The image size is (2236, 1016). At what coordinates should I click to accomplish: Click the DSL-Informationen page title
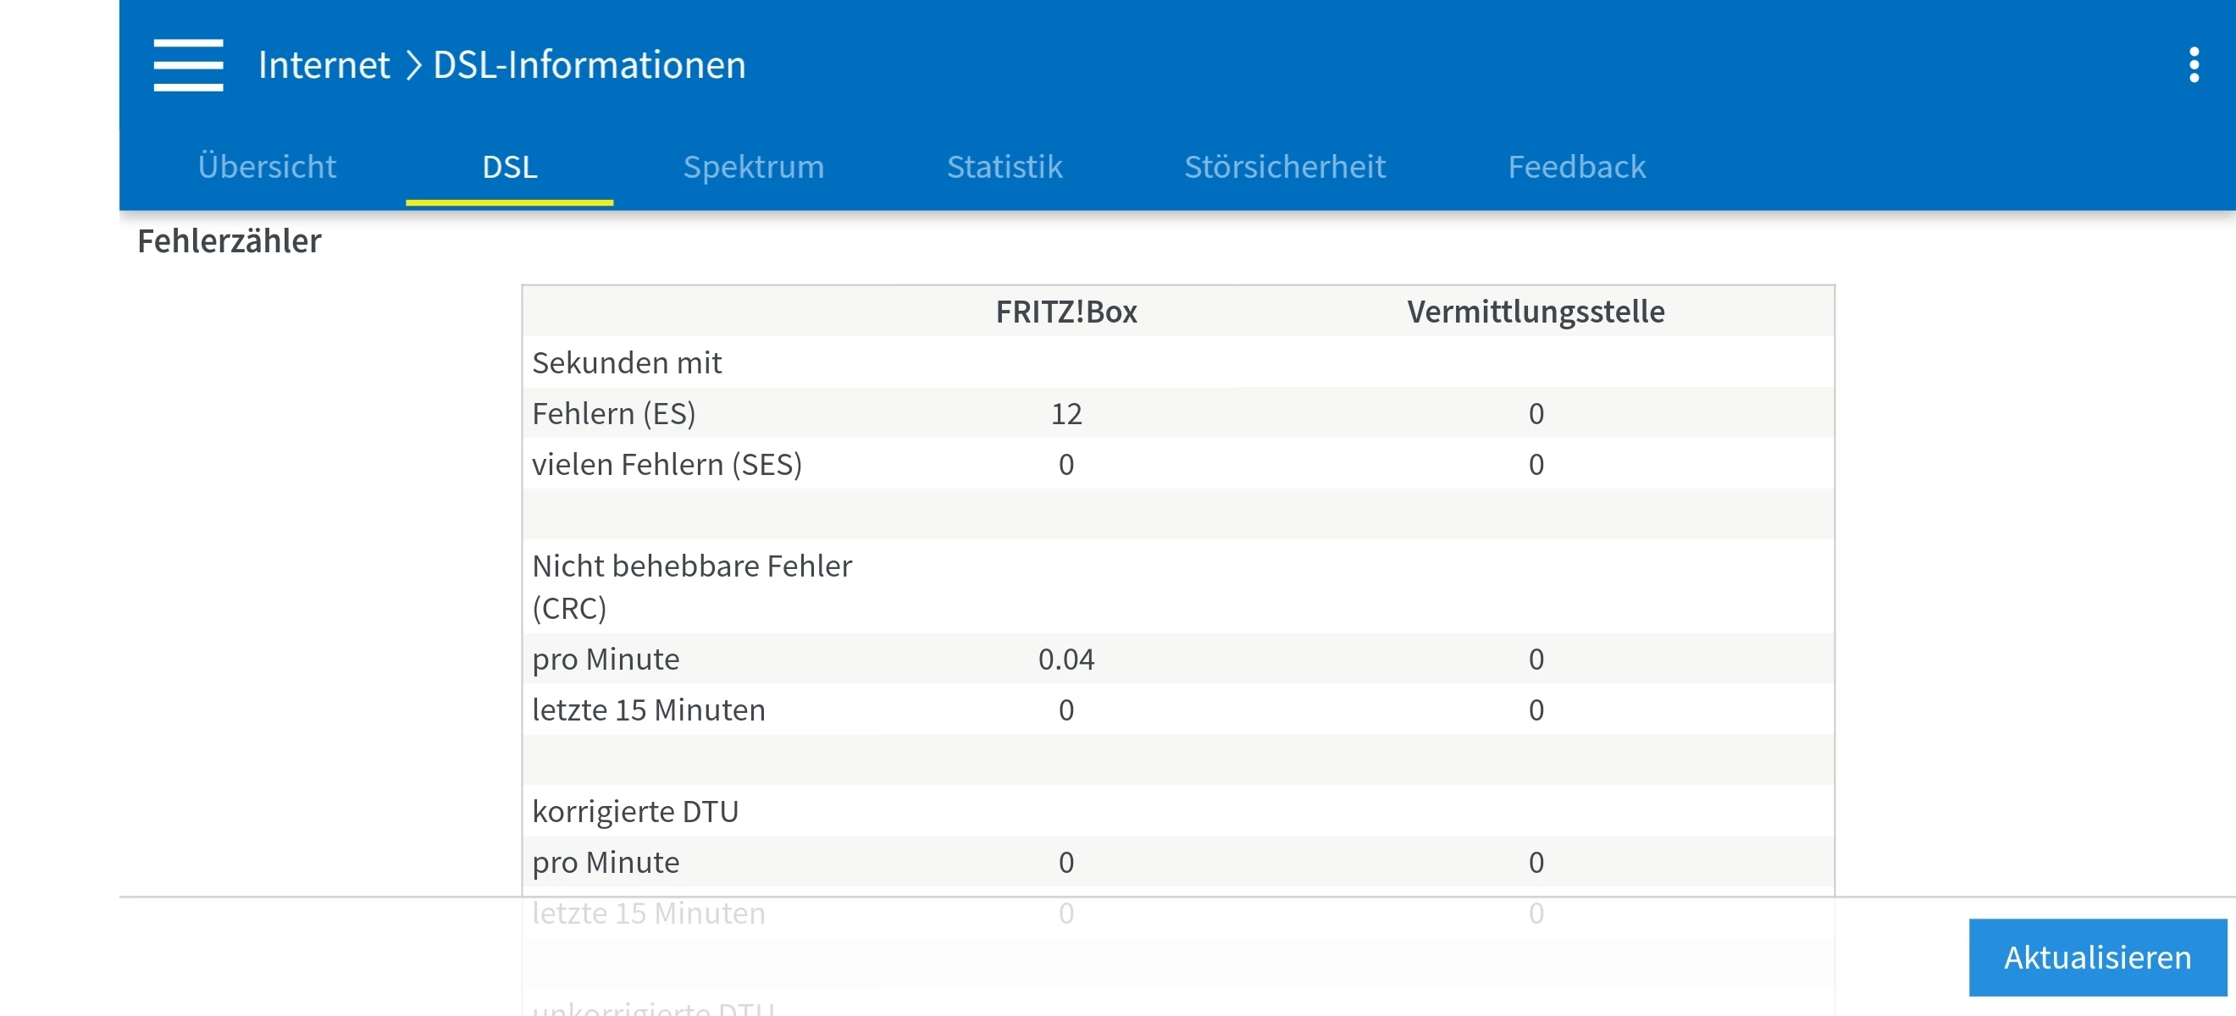click(x=589, y=65)
